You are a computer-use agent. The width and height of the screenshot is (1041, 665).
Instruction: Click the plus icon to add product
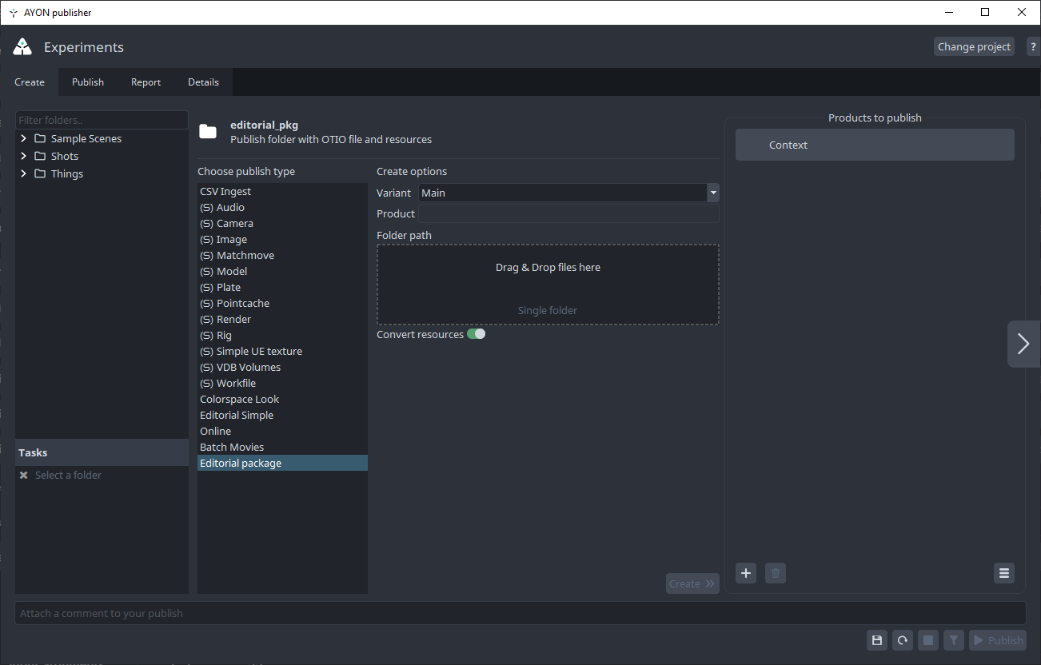[746, 573]
